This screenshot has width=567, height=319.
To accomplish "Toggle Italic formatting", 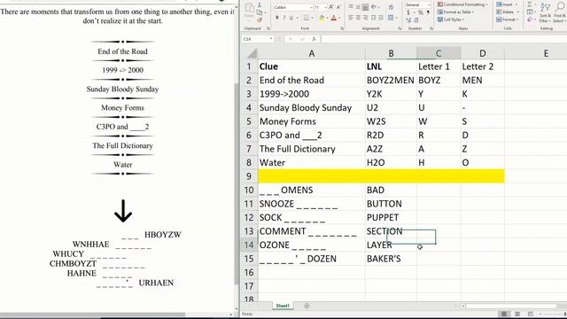I will pyautogui.click(x=284, y=18).
